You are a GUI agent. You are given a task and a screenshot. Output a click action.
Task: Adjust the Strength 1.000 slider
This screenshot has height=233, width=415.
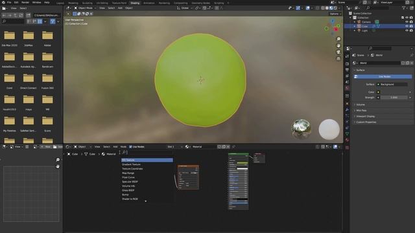[394, 98]
